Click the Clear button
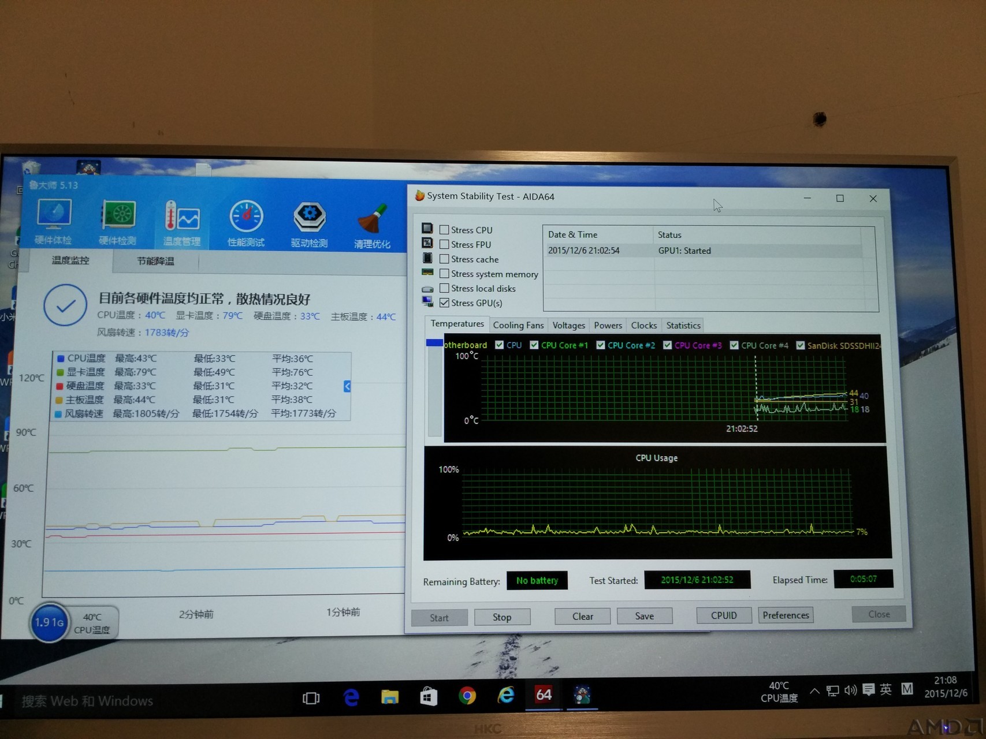 point(582,617)
